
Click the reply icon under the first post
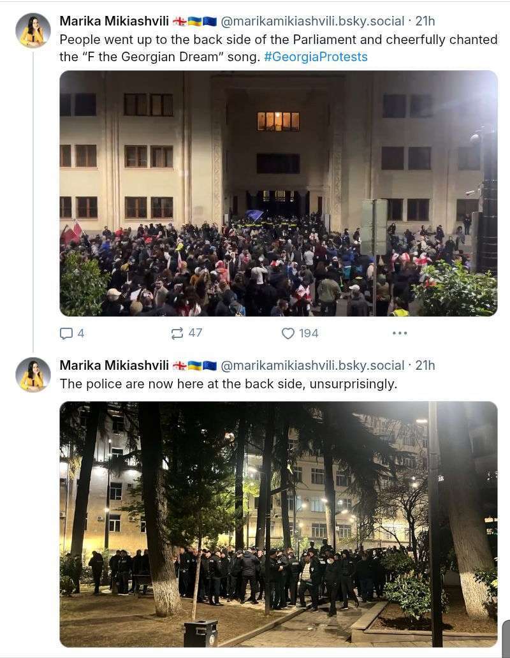pyautogui.click(x=66, y=333)
